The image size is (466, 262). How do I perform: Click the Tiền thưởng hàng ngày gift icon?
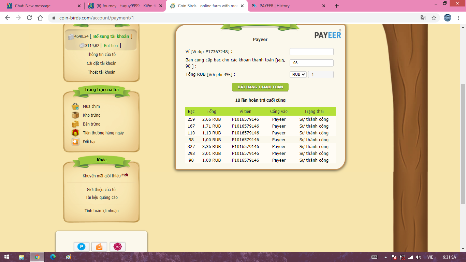click(75, 133)
